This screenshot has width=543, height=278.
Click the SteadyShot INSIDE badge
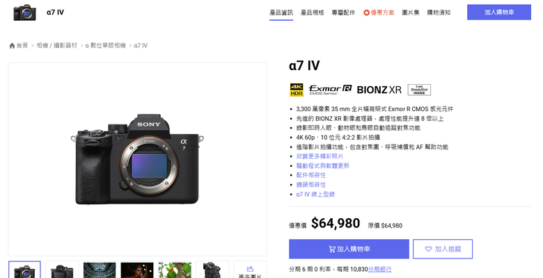tap(419, 90)
